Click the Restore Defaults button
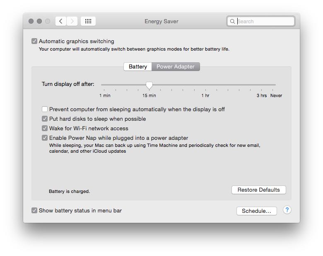The height and width of the screenshot is (256, 323). (258, 190)
